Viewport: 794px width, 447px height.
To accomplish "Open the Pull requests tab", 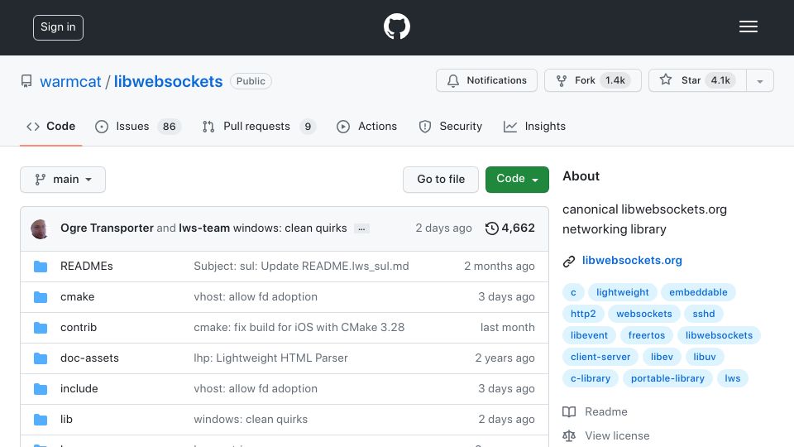I will coord(259,126).
